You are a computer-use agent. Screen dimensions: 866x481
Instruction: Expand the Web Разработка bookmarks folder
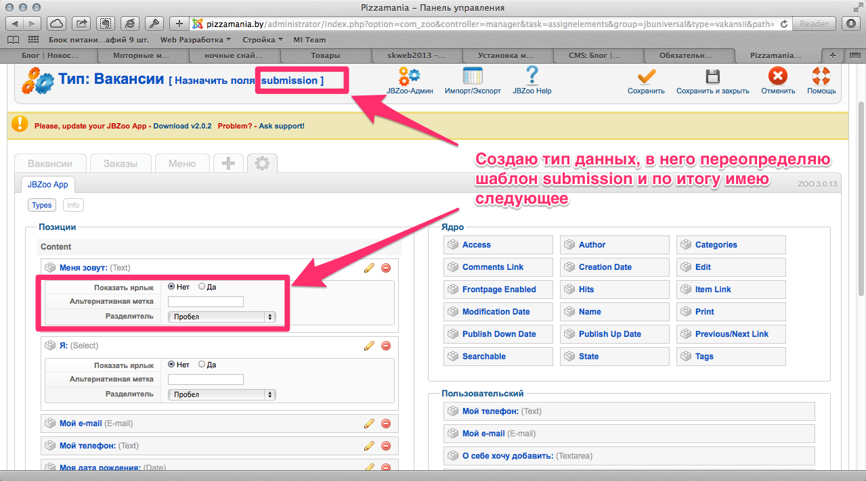click(195, 40)
